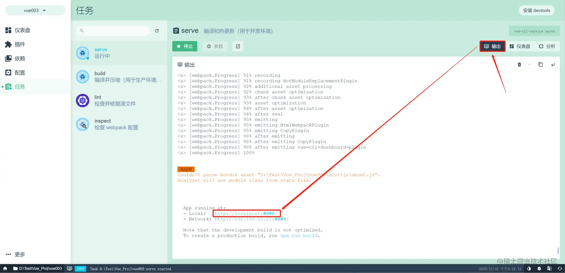Select the lint task

(119, 100)
